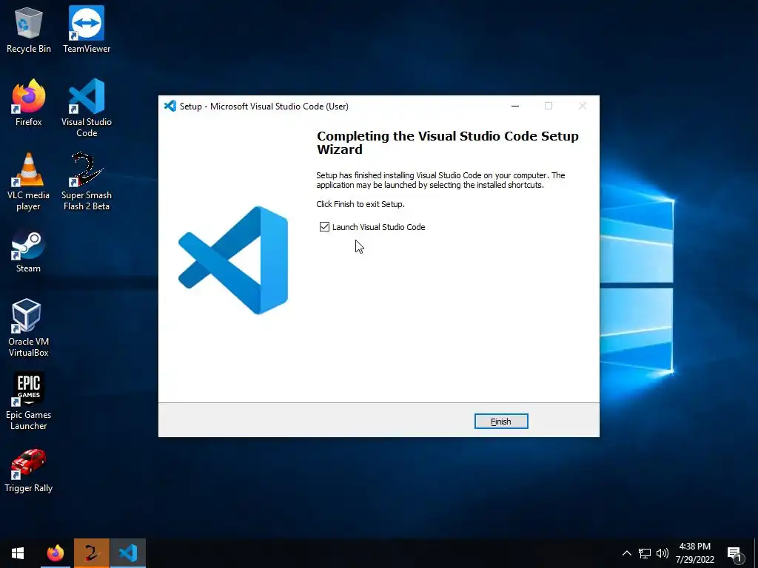This screenshot has width=758, height=568.
Task: Click the VS Code icon in Setup title bar
Action: tap(170, 106)
